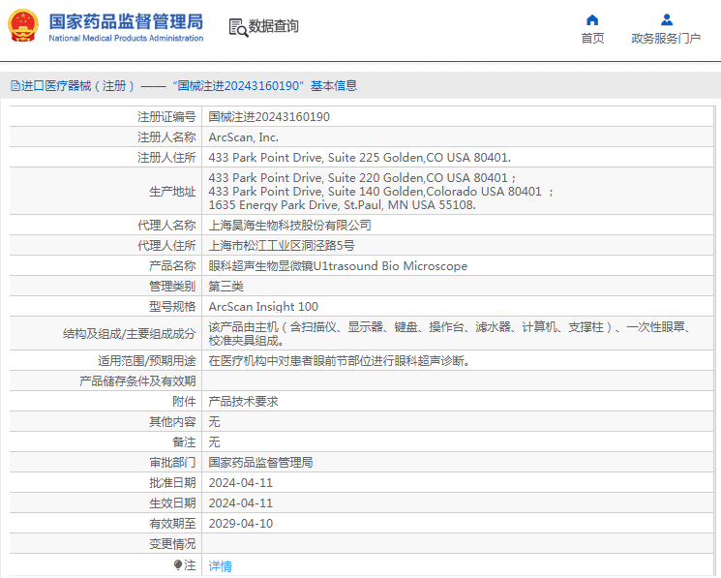The width and height of the screenshot is (721, 578).
Task: Click product name 眼科超声生物显微镜
Action: [260, 266]
